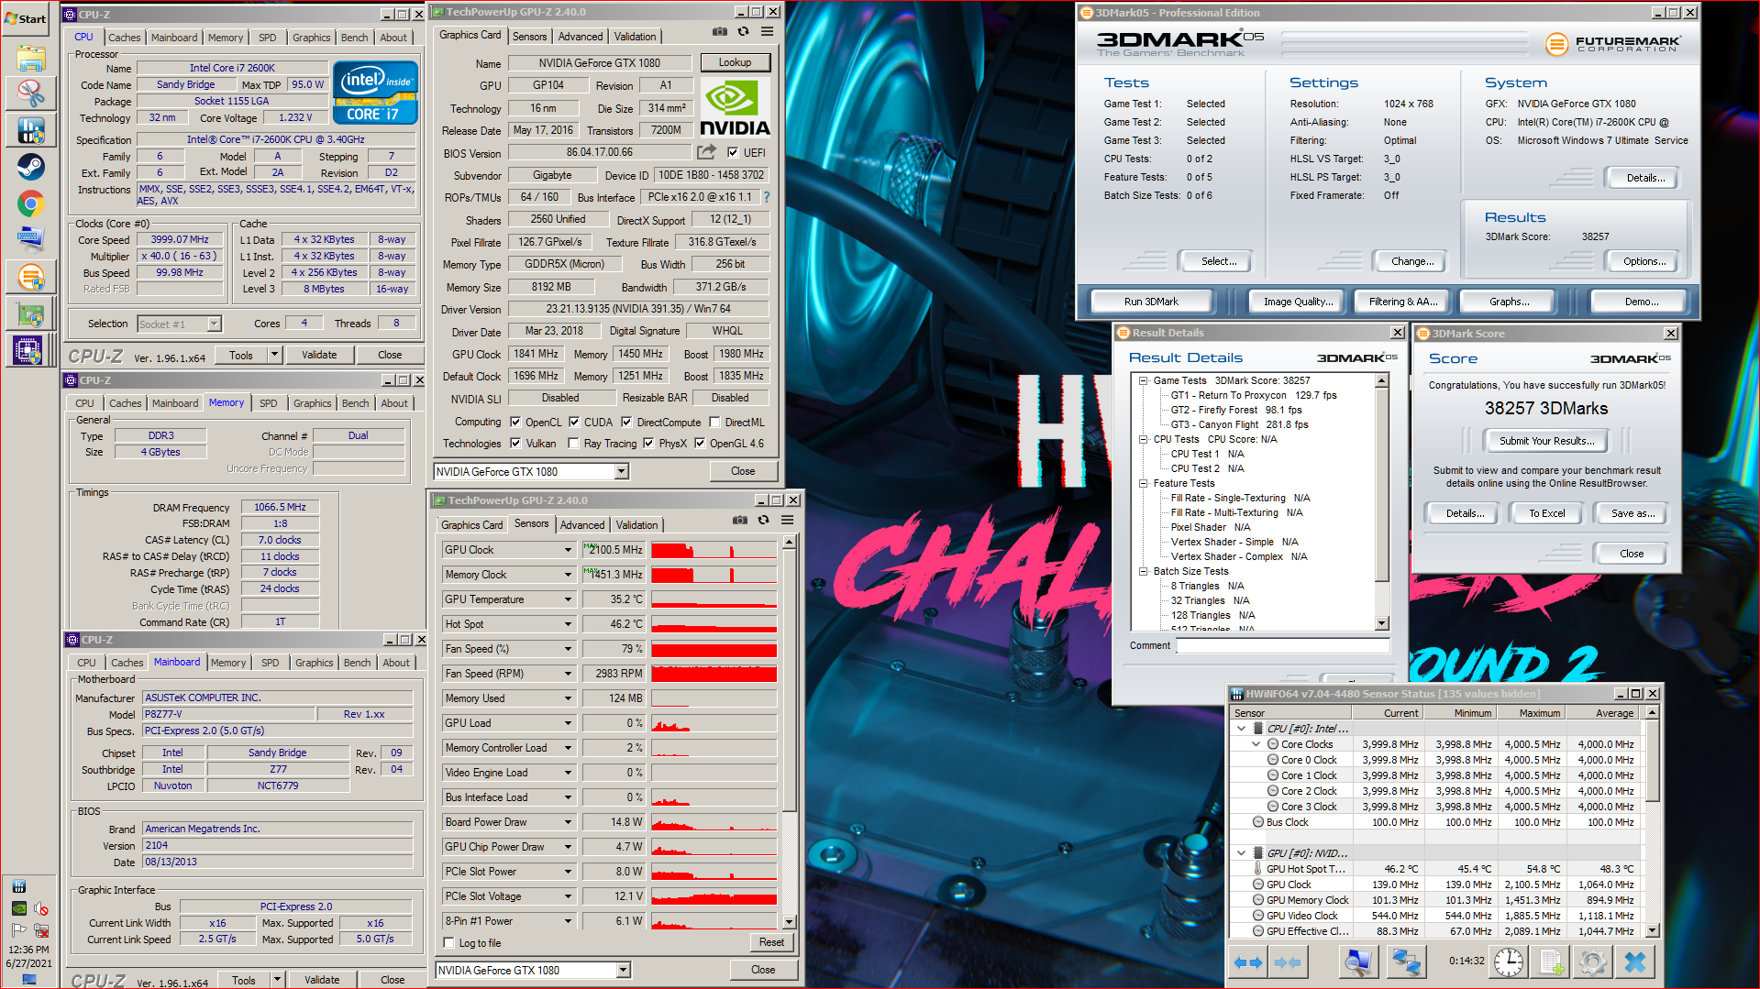Open the GPU Temperature sensor dropdown
The width and height of the screenshot is (1760, 989).
click(568, 599)
